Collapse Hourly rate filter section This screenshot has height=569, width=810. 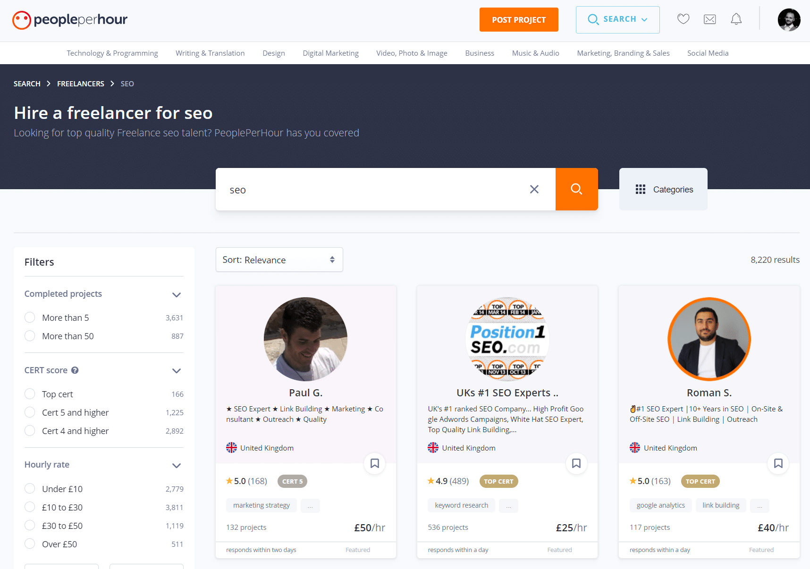pos(177,466)
